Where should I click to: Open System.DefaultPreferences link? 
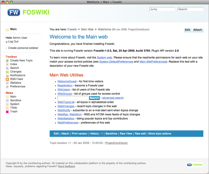[116, 62]
